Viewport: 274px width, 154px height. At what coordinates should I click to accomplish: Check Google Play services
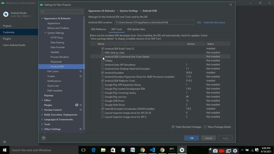pyautogui.click(x=103, y=97)
